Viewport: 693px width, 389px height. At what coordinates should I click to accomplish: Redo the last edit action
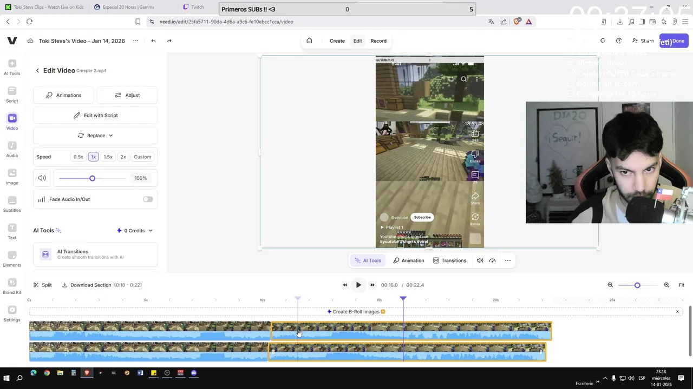[169, 41]
